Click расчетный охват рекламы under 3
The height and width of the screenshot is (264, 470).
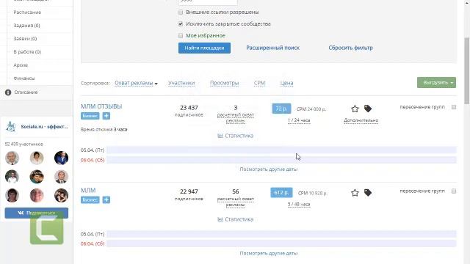[235, 118]
